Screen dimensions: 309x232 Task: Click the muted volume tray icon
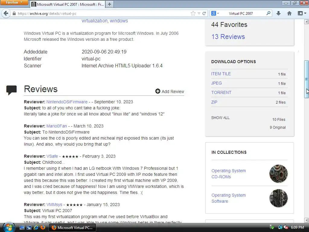point(286,227)
